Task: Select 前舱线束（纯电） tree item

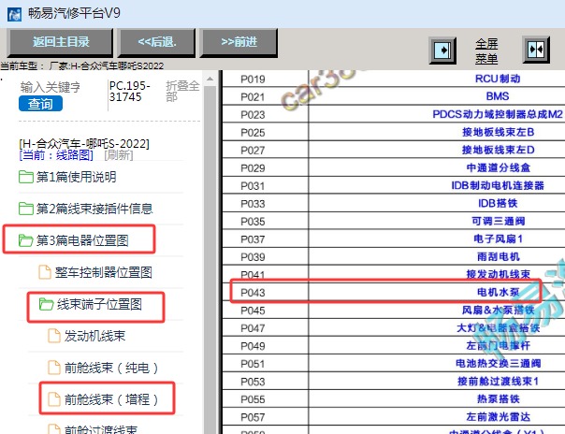Action: [111, 368]
